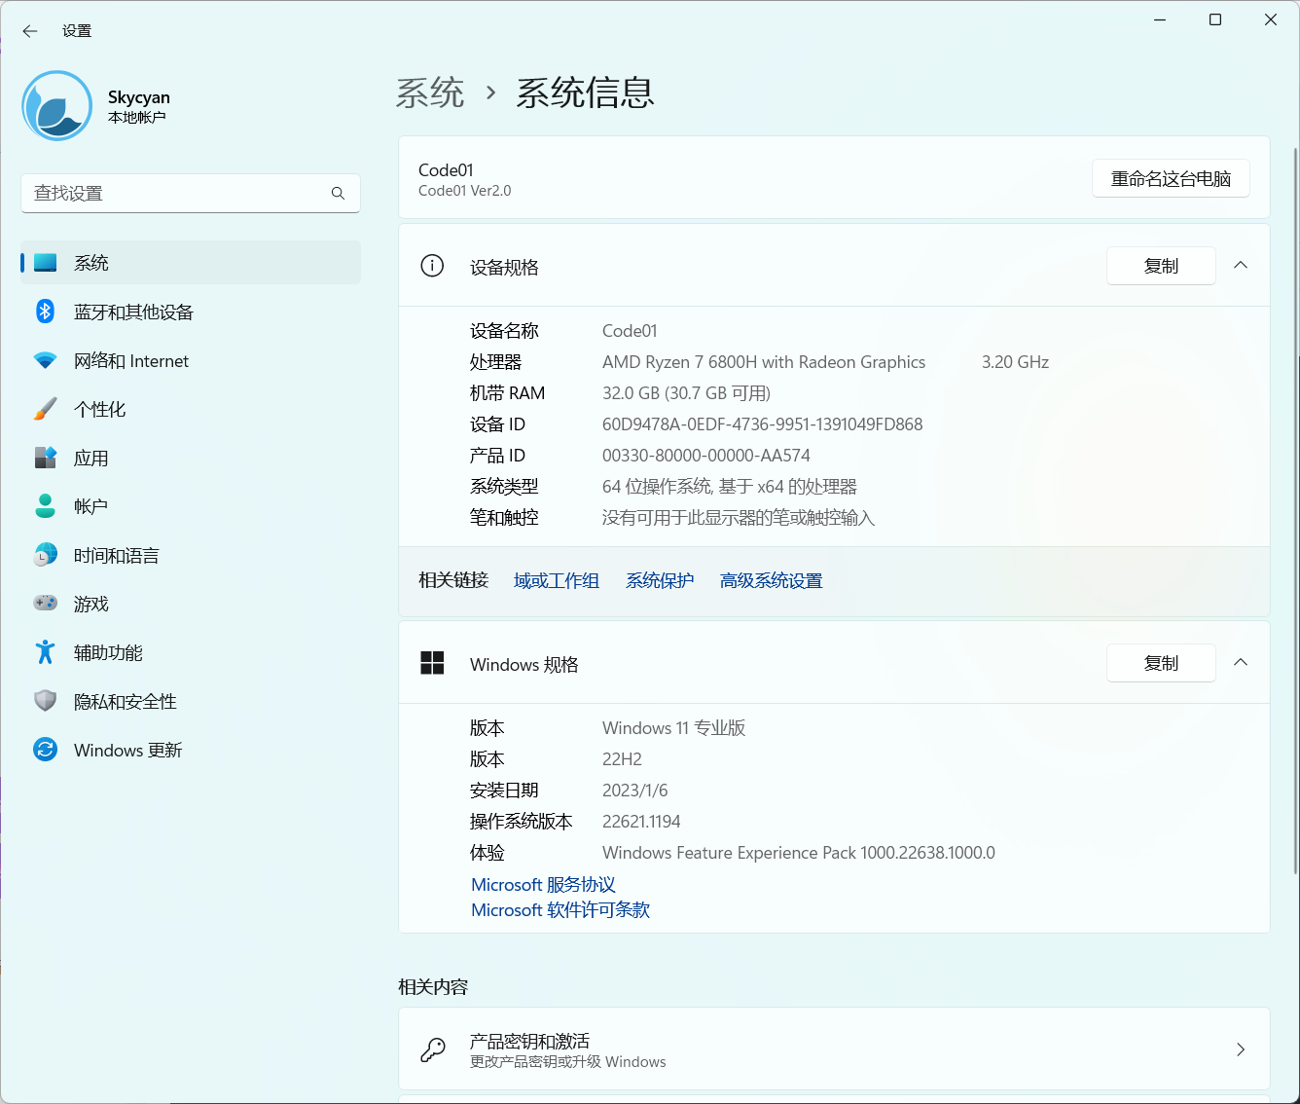Click the info icon beside 设备规格
The image size is (1300, 1104).
point(432,266)
